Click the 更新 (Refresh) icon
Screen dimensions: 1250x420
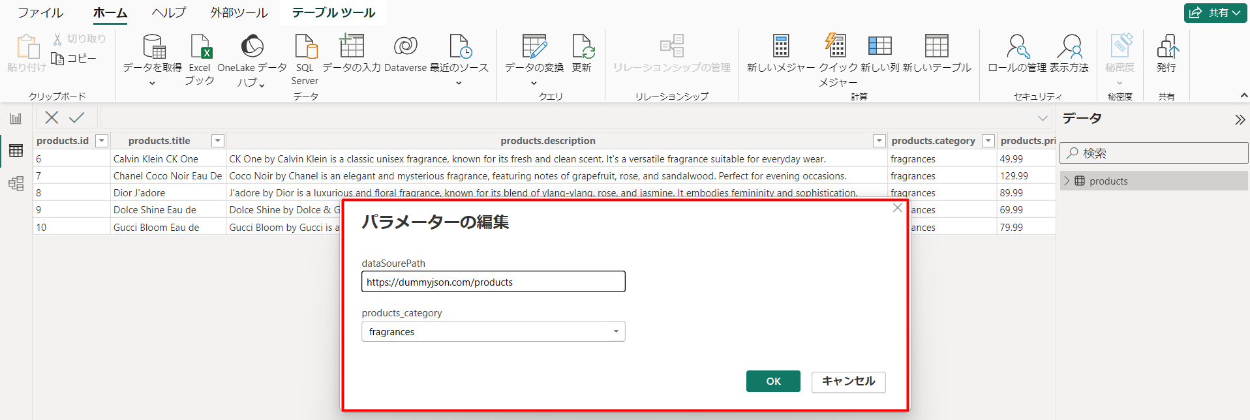coord(581,48)
